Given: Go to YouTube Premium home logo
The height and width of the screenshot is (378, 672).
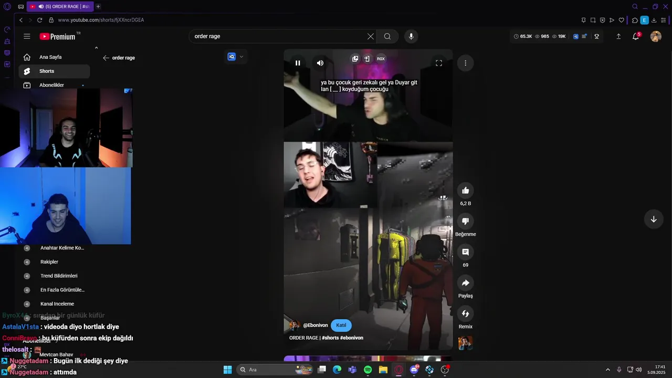Looking at the screenshot, I should (x=58, y=36).
